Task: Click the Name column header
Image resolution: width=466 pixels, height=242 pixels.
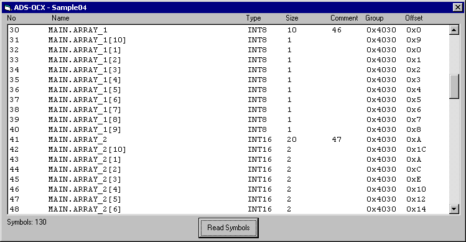Action: 60,18
